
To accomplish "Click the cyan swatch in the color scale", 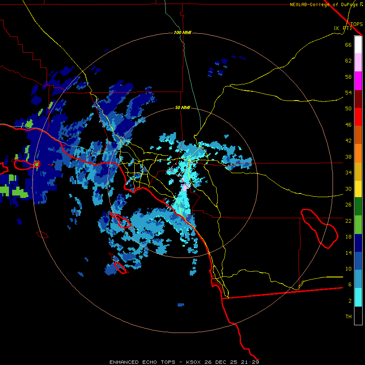I will click(358, 297).
